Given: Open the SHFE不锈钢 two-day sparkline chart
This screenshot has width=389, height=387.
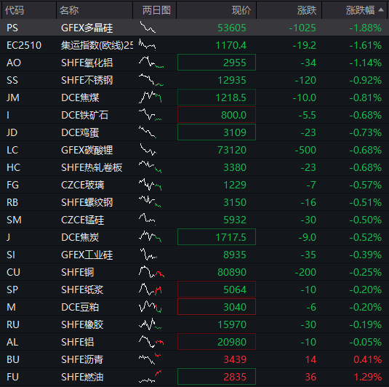Looking at the screenshot, I should 151,80.
